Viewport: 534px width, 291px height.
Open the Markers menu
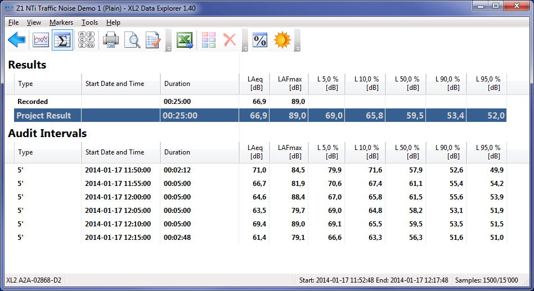click(x=61, y=22)
